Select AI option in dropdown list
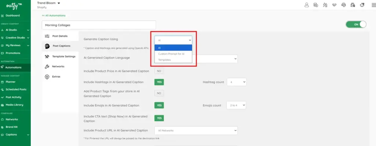 pos(173,48)
